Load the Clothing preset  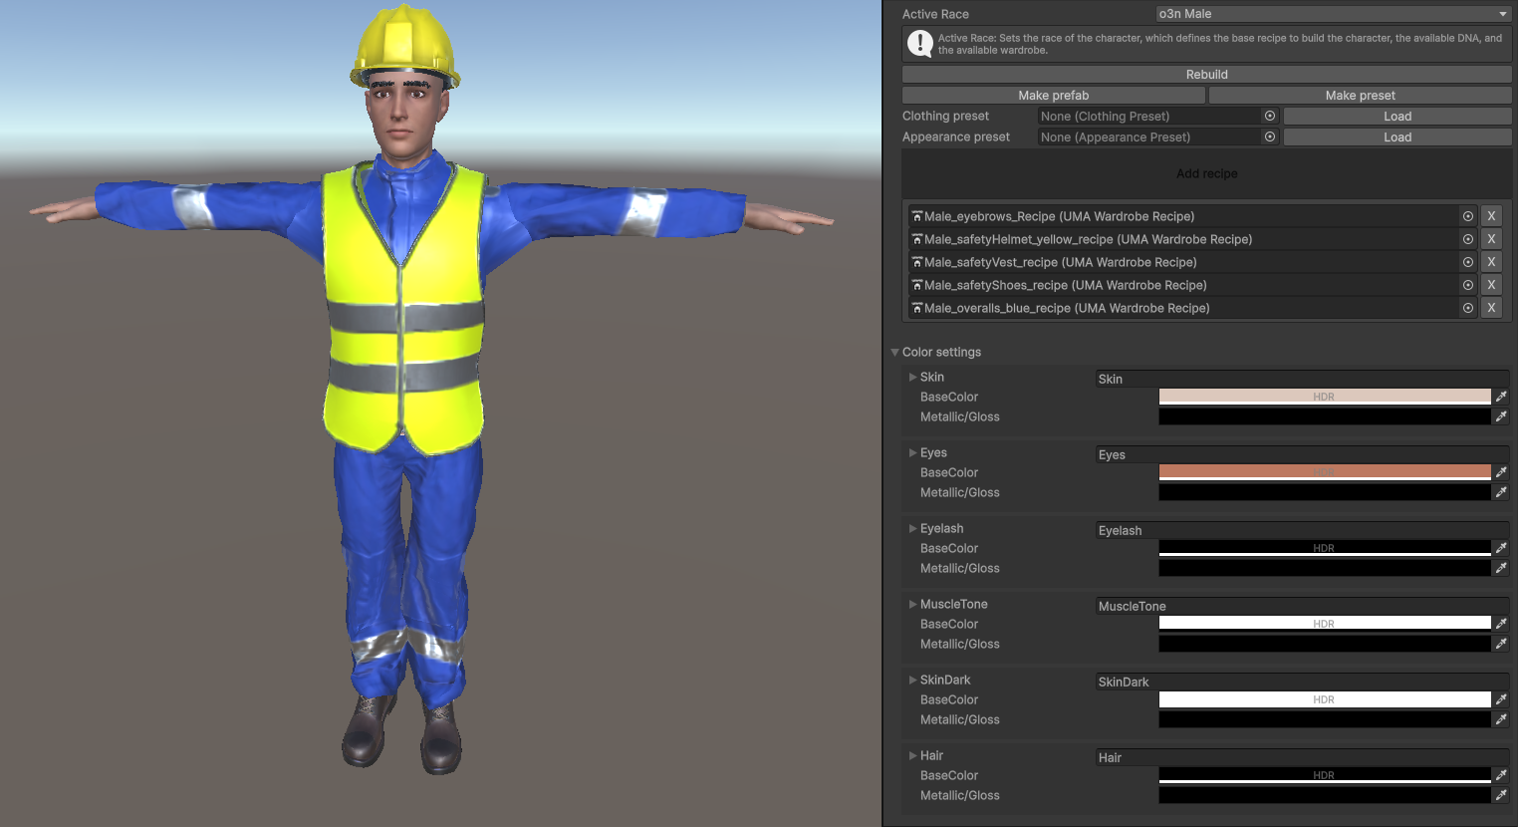click(x=1397, y=117)
